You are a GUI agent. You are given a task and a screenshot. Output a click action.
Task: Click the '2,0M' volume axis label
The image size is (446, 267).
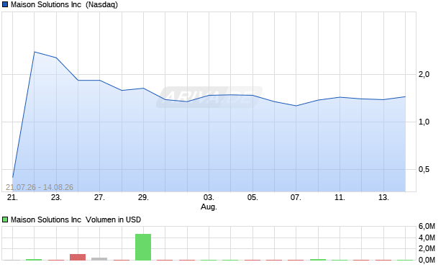coord(427,249)
